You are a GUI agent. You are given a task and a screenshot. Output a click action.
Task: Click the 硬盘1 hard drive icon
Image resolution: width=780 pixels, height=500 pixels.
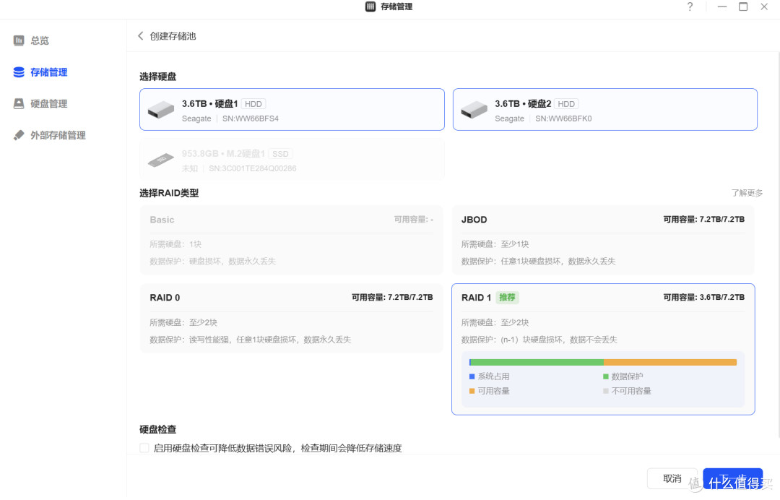tap(160, 109)
